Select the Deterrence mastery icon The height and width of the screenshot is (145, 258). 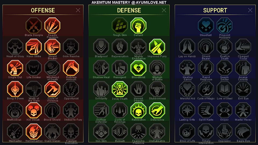pos(157,110)
